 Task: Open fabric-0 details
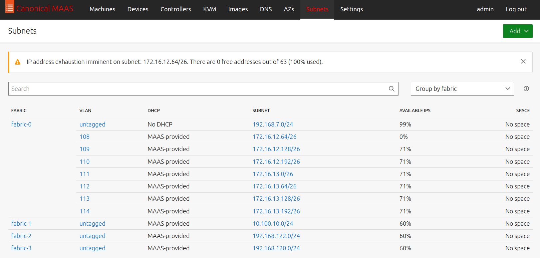click(21, 124)
